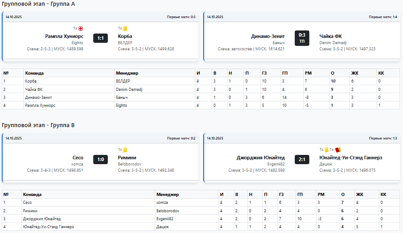This screenshot has height=233, width=403.
Task: Open team Динамо-Зенит in match card
Action: (x=268, y=36)
